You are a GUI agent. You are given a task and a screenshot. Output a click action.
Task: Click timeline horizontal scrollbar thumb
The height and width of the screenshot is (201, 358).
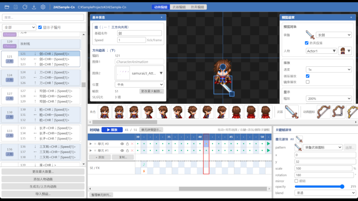223,189
